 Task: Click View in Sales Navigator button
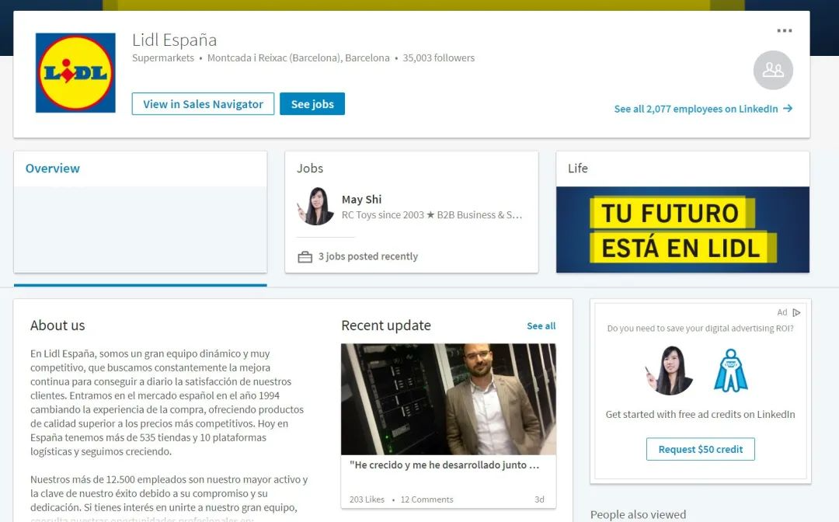pos(203,104)
